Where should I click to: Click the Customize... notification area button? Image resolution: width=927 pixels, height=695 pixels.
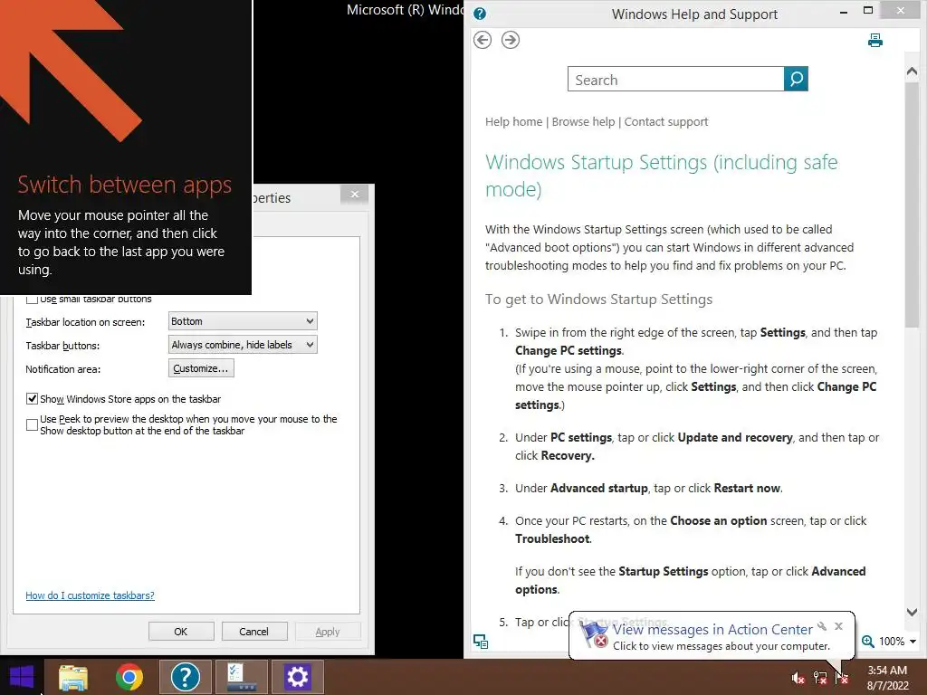[x=201, y=368]
